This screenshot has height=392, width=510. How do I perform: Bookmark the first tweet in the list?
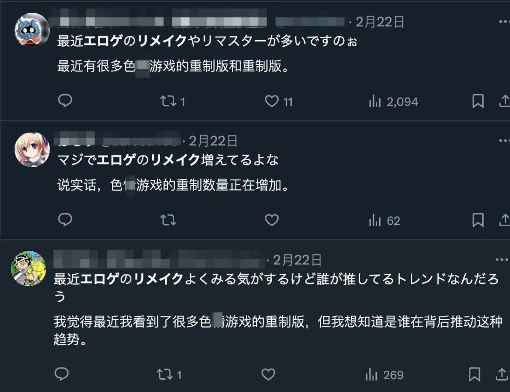[x=478, y=101]
